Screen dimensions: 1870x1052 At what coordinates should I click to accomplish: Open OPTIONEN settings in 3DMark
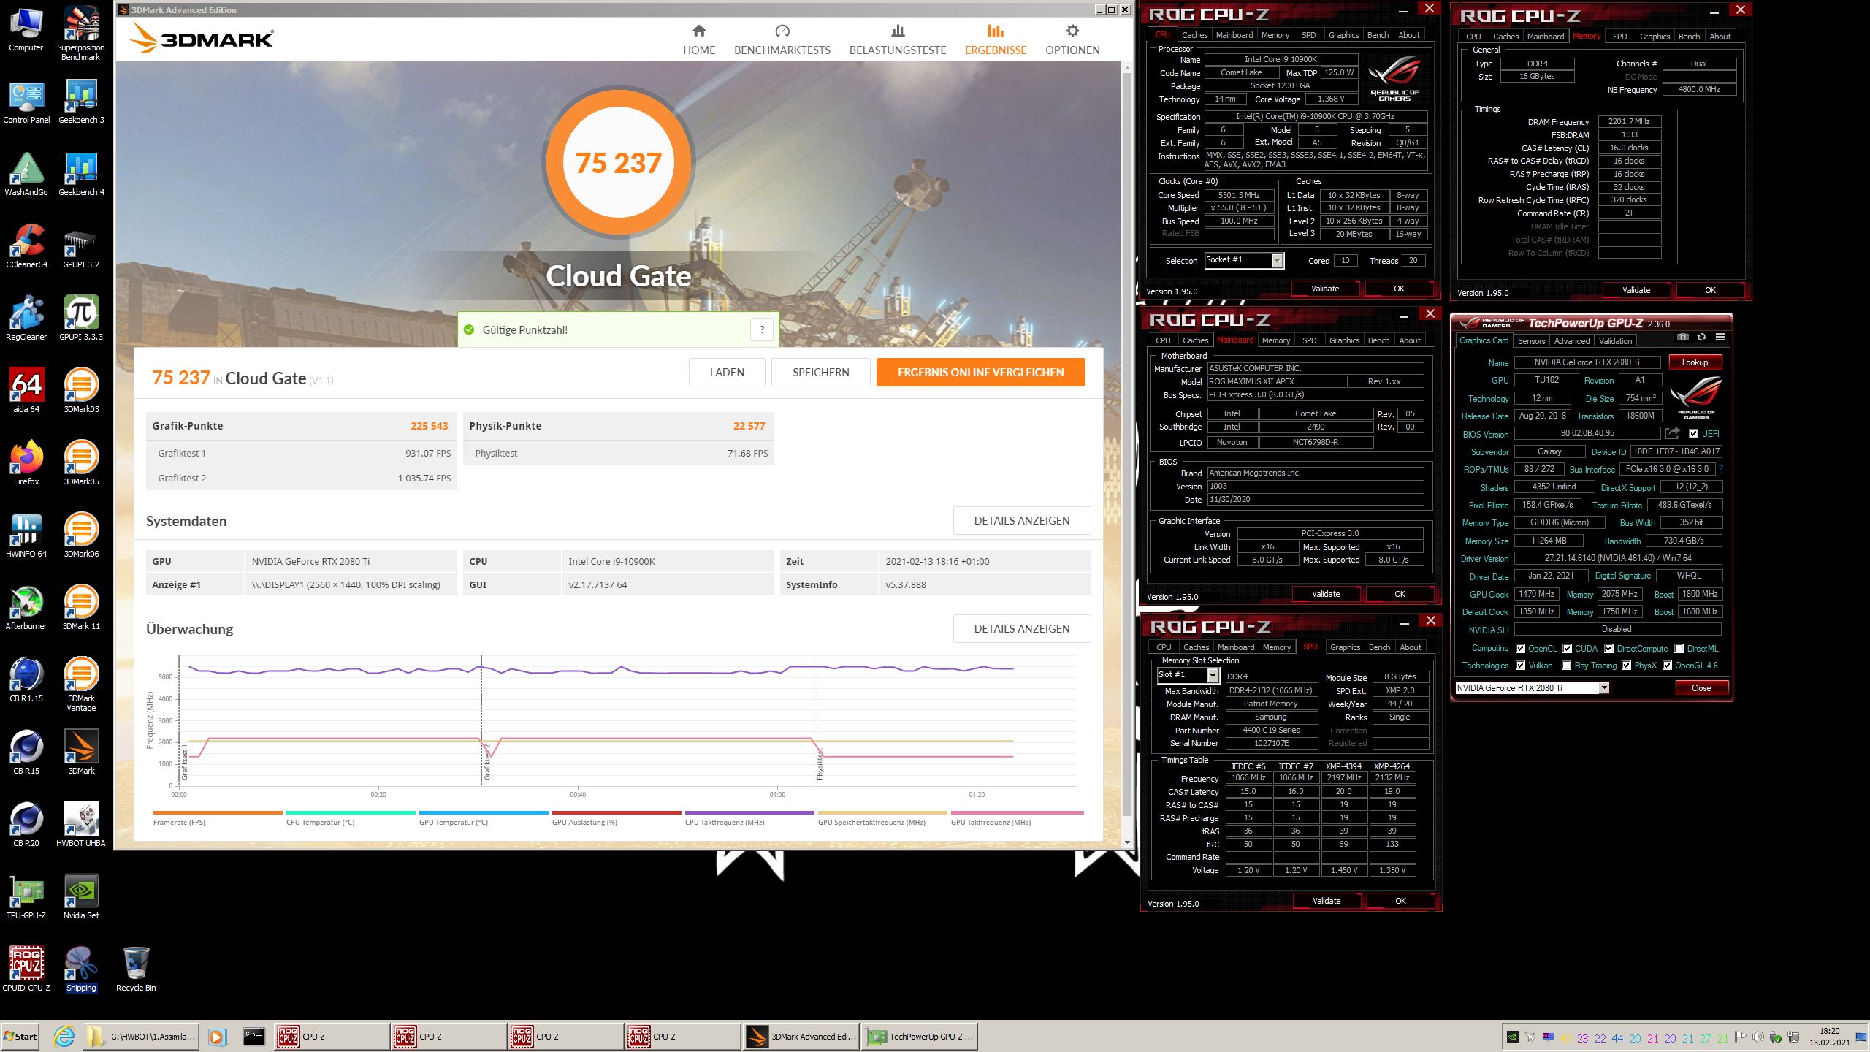pyautogui.click(x=1072, y=40)
